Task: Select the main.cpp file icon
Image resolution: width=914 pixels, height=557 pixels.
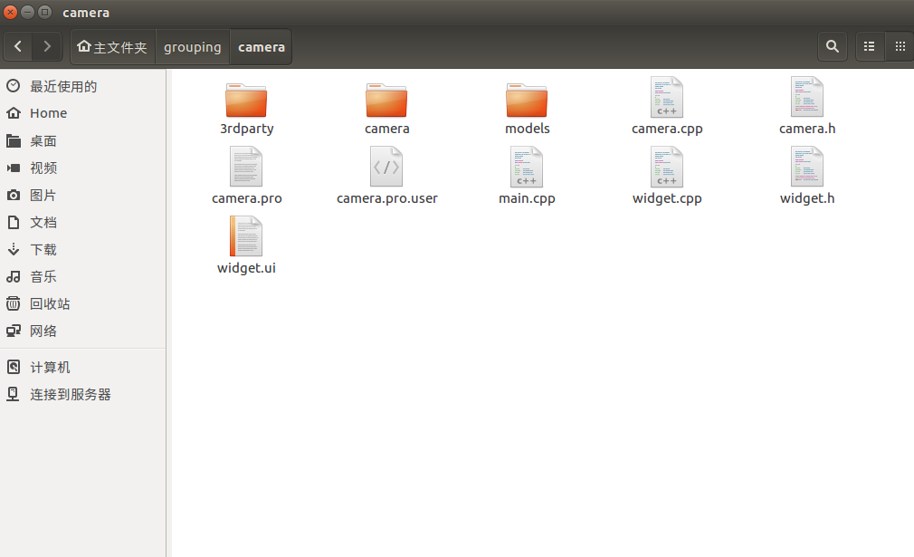Action: (x=527, y=167)
